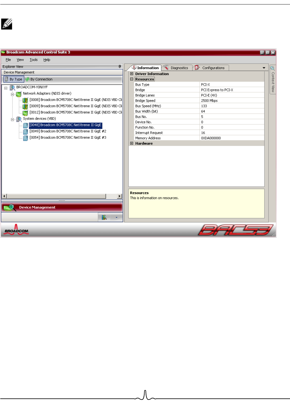Click the Information tab icon
Image resolution: width=290 pixels, height=402 pixels.
click(x=134, y=67)
